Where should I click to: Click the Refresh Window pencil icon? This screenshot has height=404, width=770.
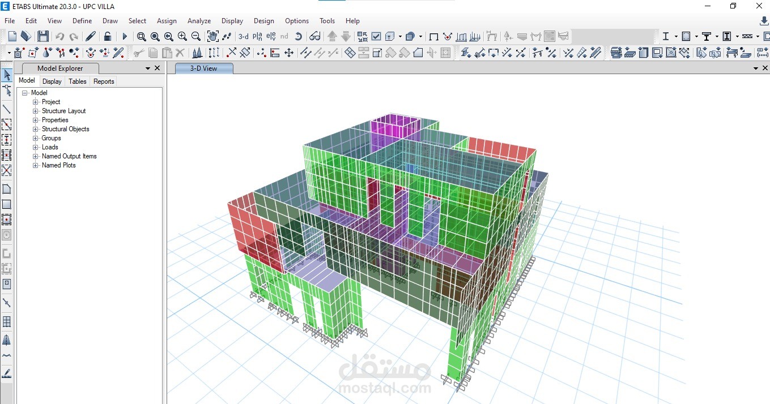[91, 36]
